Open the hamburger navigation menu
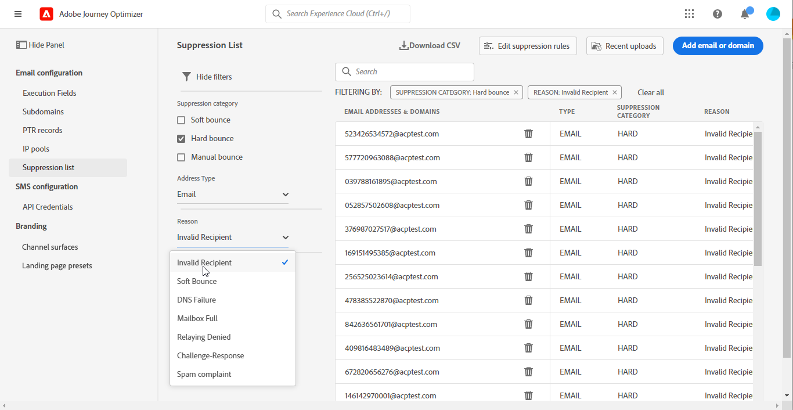Viewport: 793px width, 410px height. [18, 14]
